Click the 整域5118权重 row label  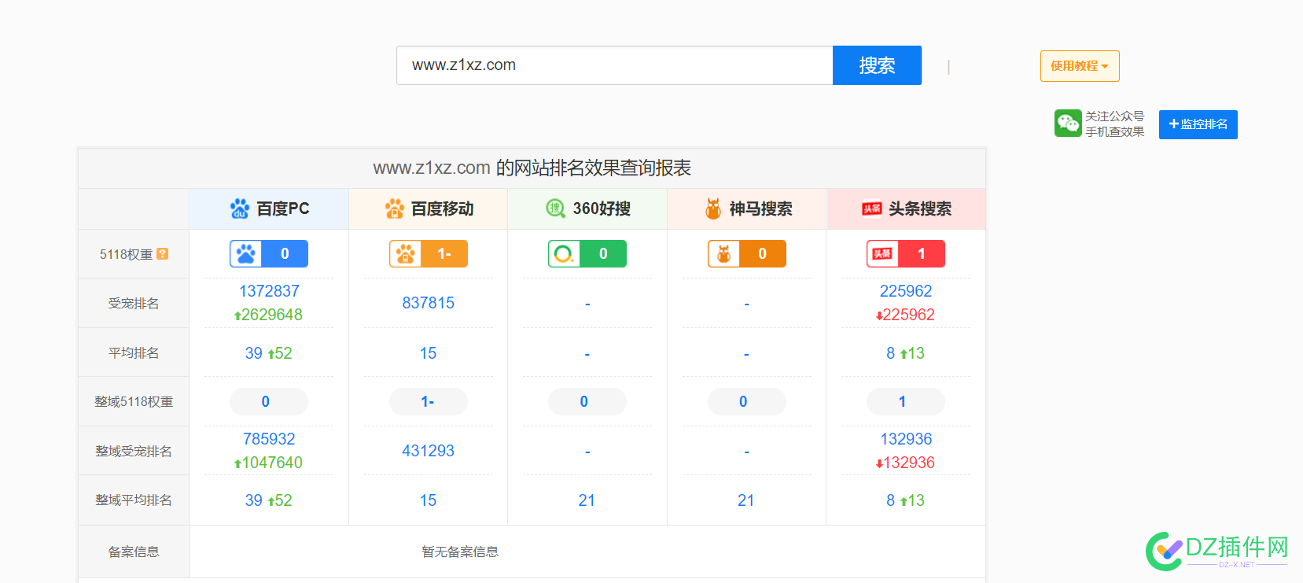134,402
